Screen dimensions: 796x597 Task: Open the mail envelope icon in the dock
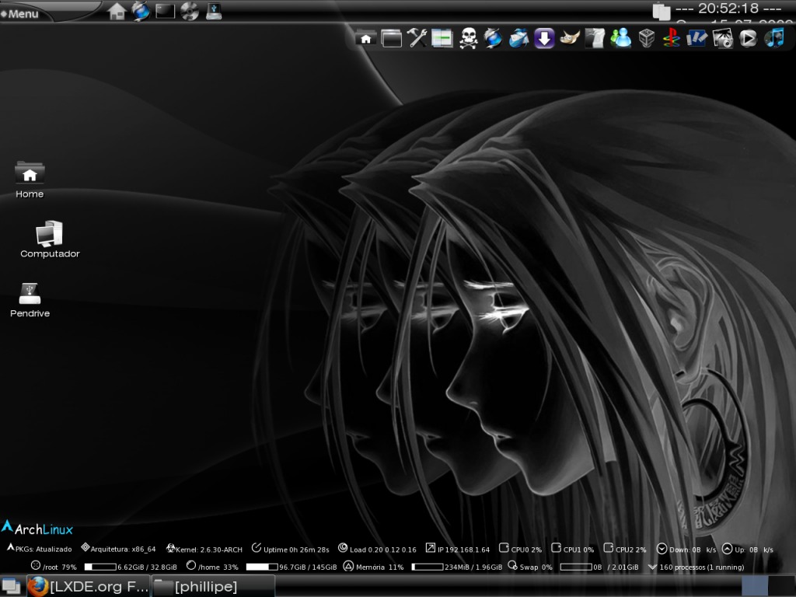(x=518, y=38)
